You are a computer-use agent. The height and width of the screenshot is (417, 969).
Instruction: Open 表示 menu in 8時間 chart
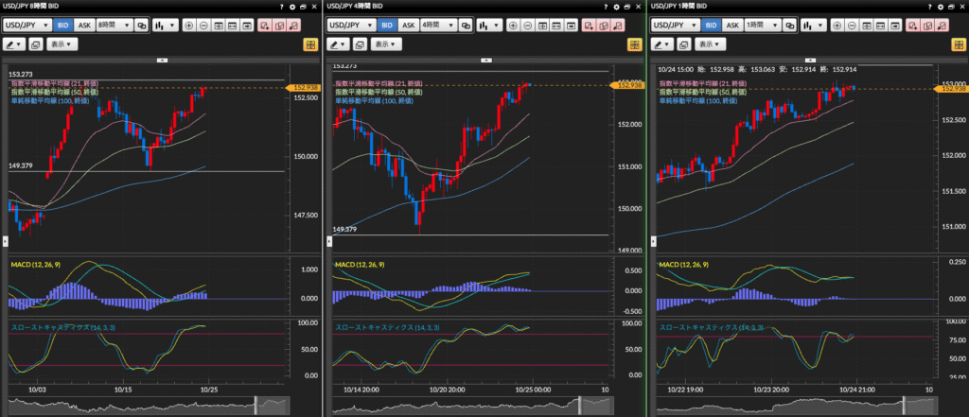pos(63,44)
